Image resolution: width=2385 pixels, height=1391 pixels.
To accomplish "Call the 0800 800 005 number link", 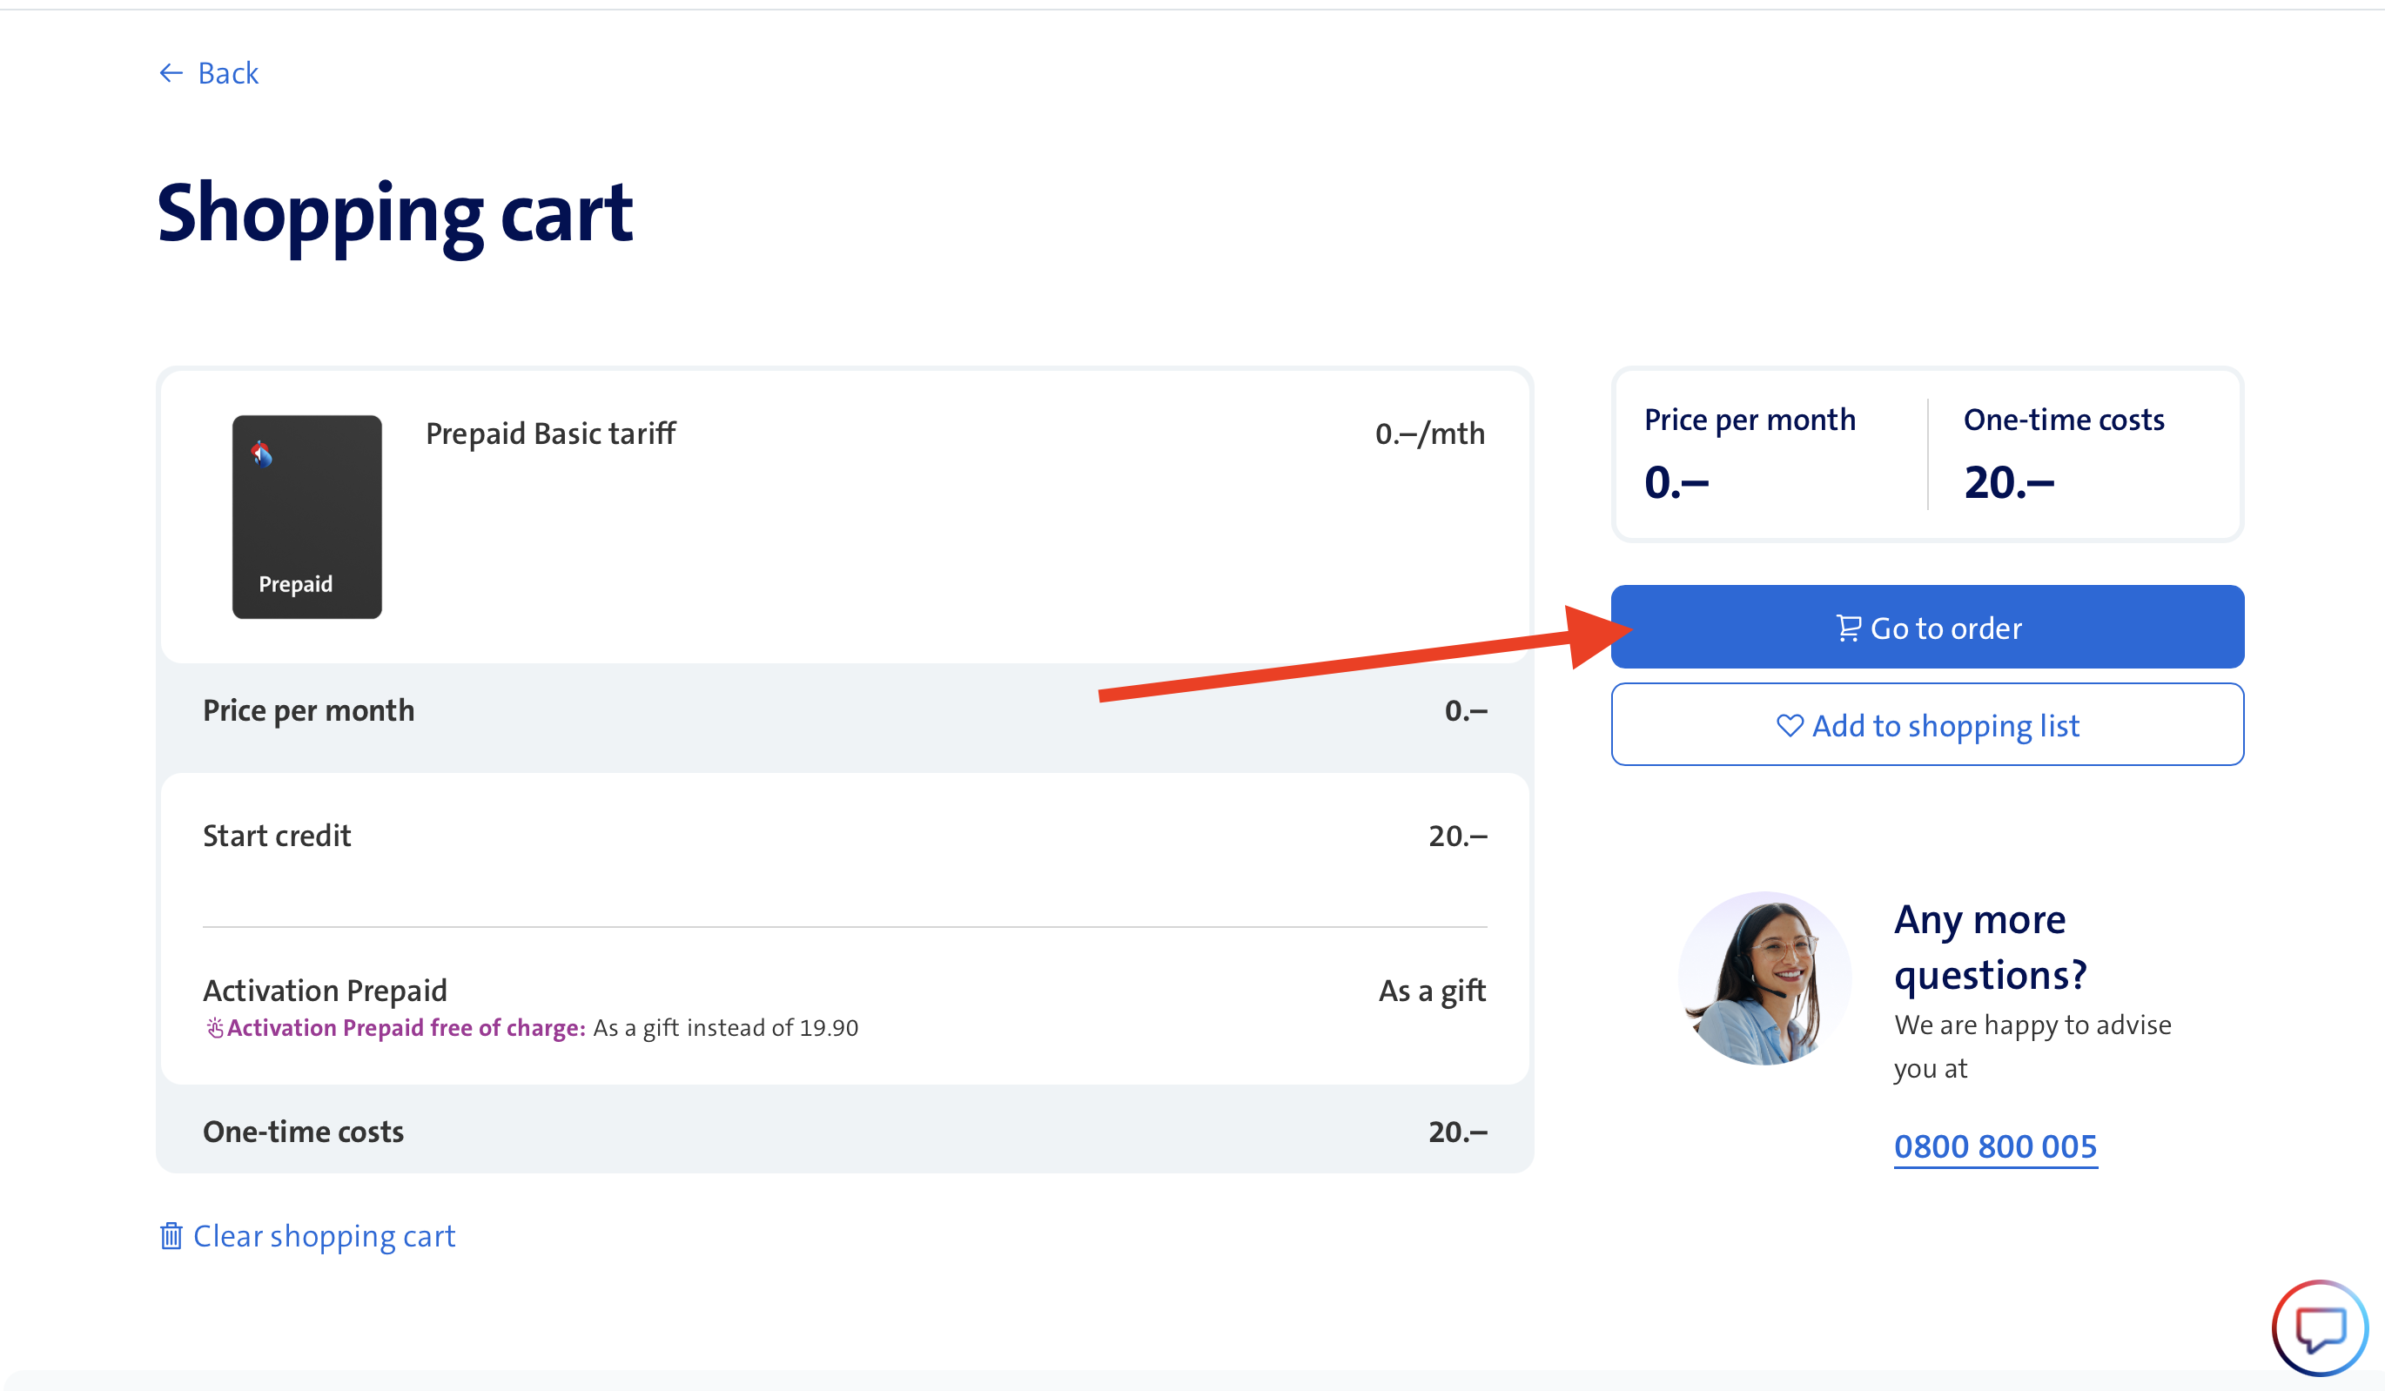I will pyautogui.click(x=1995, y=1146).
